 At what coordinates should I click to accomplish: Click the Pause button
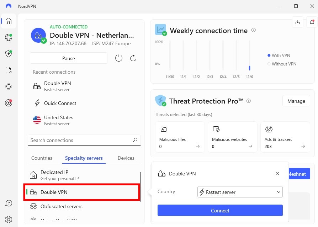click(69, 58)
